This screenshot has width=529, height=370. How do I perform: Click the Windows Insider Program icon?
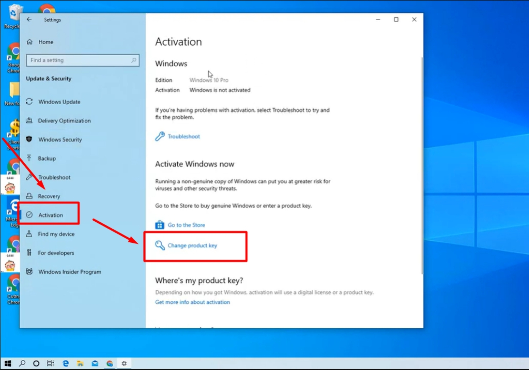[29, 272]
